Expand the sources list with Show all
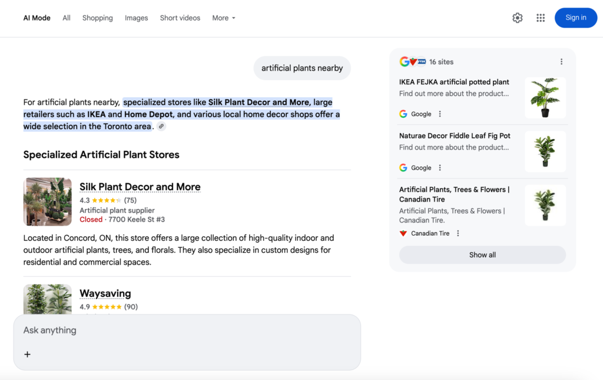The image size is (603, 380). point(482,255)
